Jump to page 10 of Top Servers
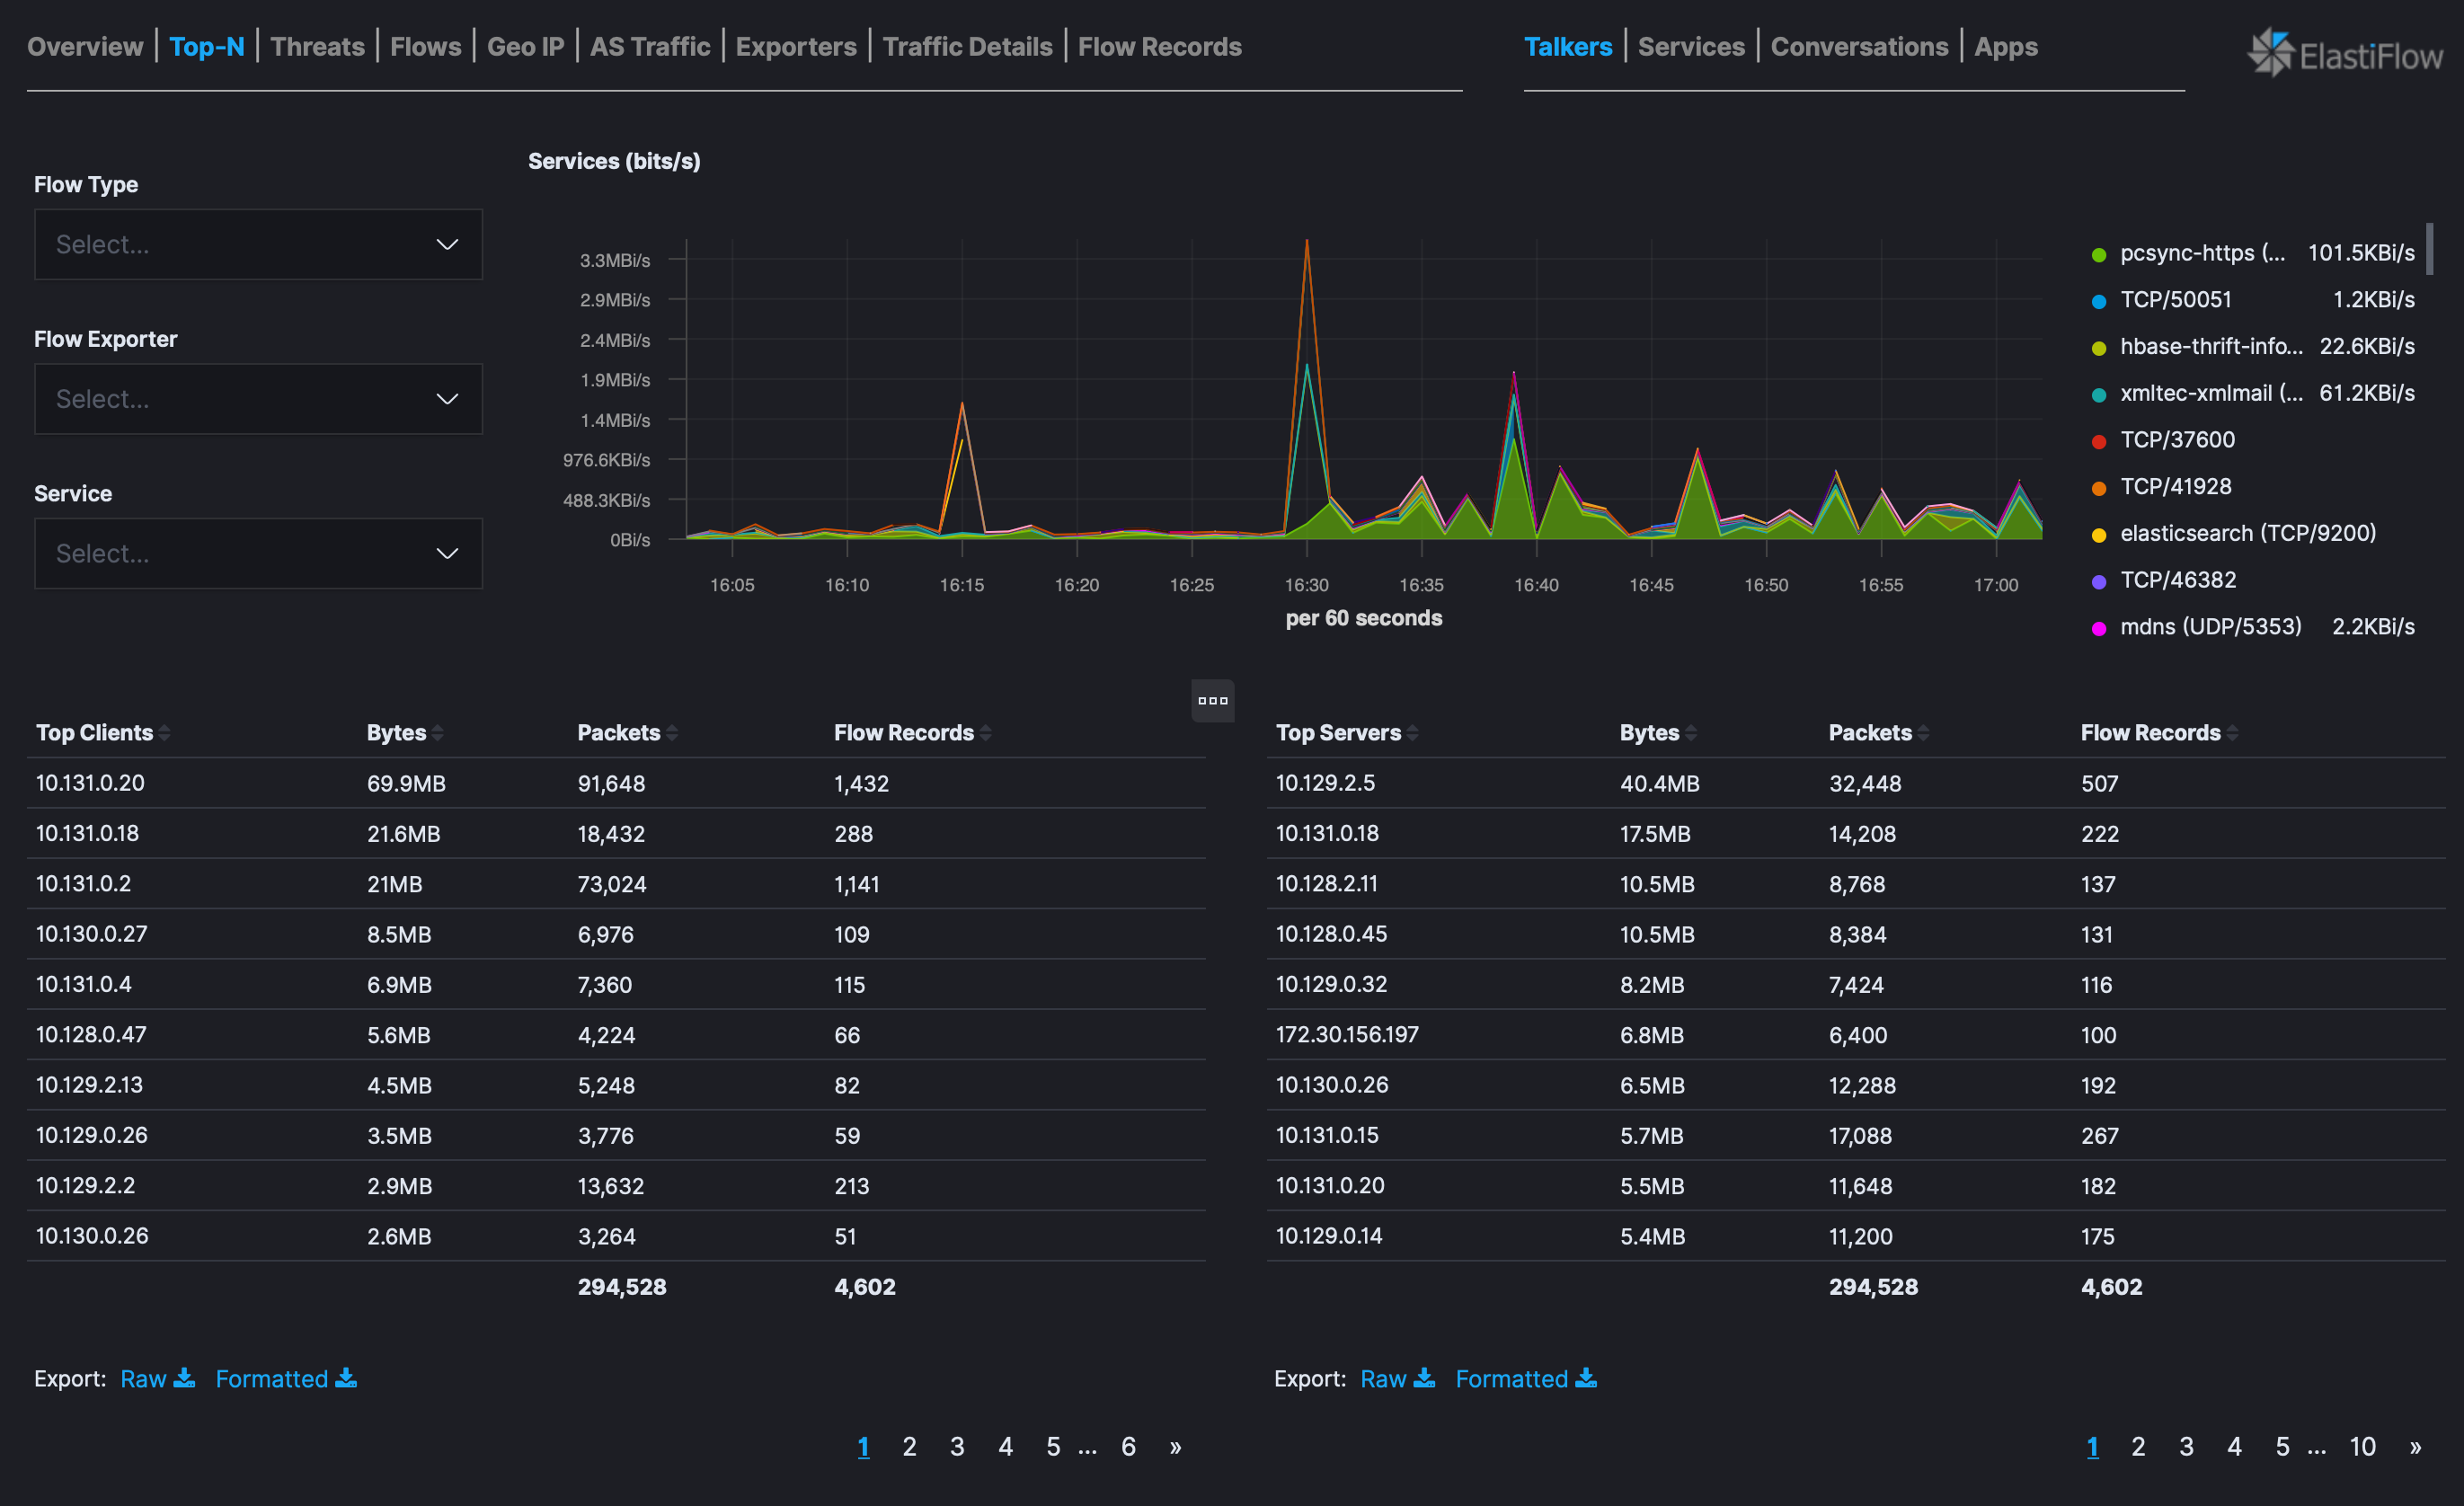 (2361, 1447)
